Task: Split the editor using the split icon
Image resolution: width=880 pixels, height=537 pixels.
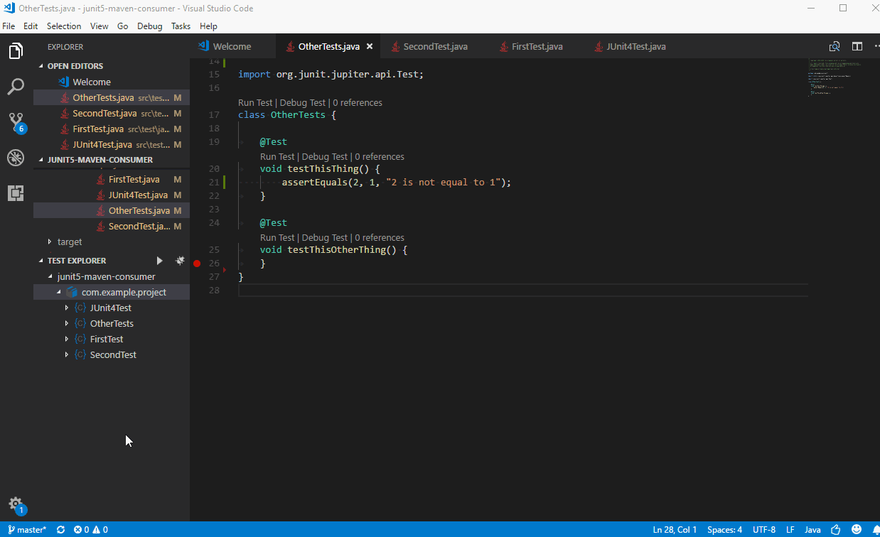Action: (x=857, y=45)
